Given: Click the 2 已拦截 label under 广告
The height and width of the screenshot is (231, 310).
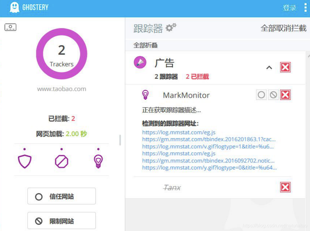Looking at the screenshot, I should coord(197,76).
